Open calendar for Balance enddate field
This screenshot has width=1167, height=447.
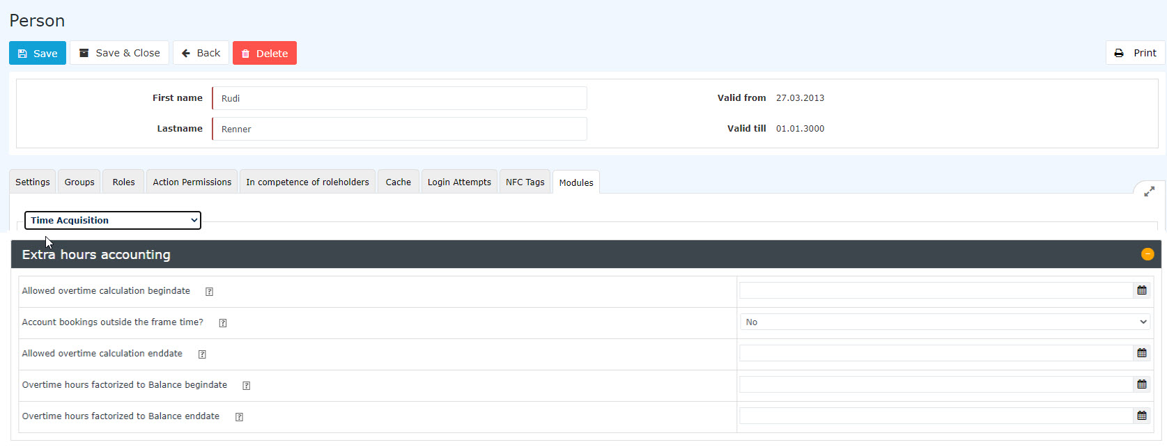tap(1142, 416)
